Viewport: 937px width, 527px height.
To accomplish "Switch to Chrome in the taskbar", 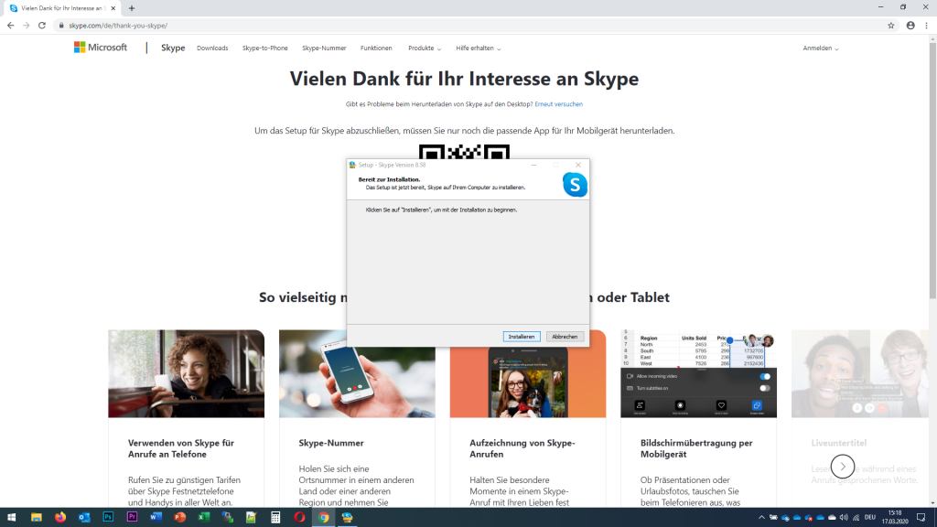I will 323,518.
